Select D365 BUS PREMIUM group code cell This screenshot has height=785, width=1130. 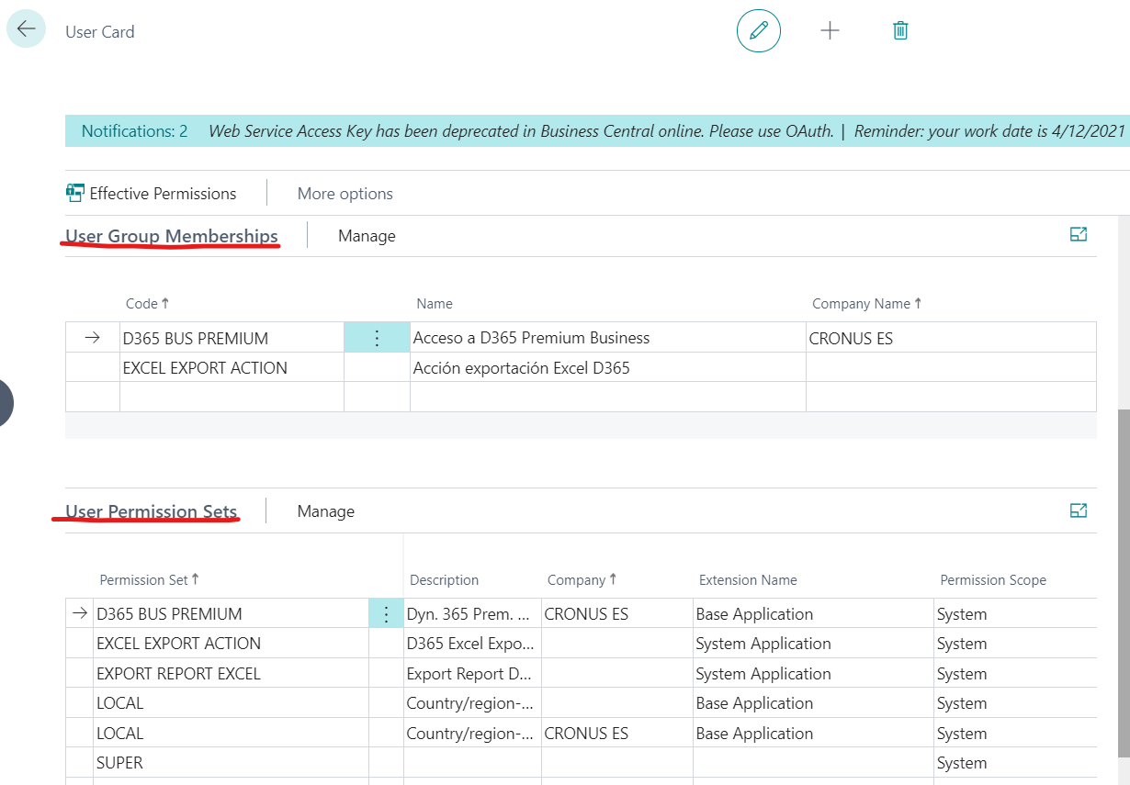pyautogui.click(x=232, y=338)
